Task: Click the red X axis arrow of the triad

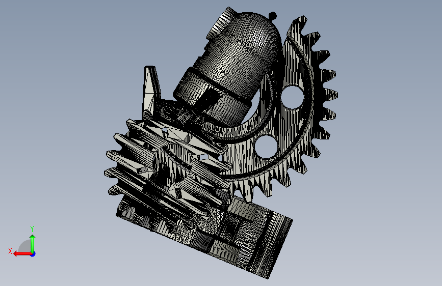Action: (22, 254)
